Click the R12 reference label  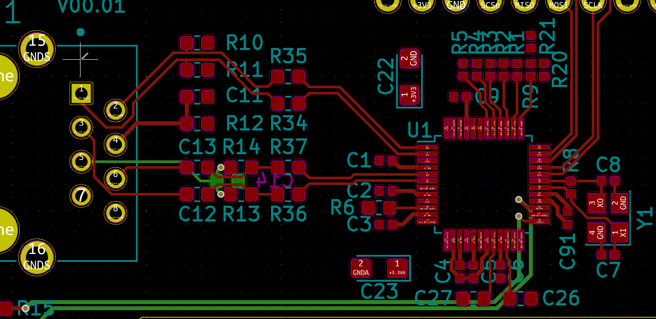pos(245,123)
